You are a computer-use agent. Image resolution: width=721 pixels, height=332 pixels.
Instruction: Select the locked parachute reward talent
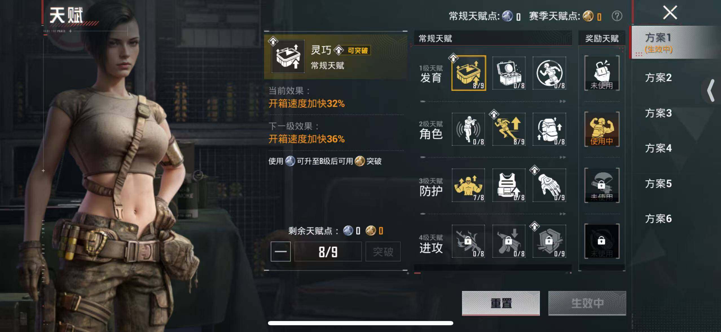point(602,185)
